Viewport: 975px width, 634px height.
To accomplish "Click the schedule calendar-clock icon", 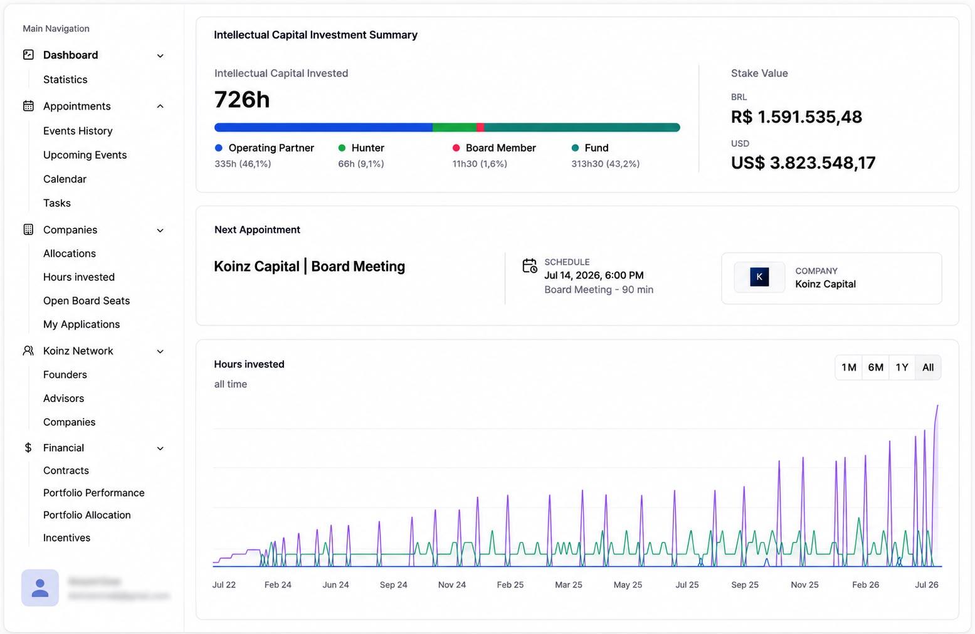I will 530,266.
